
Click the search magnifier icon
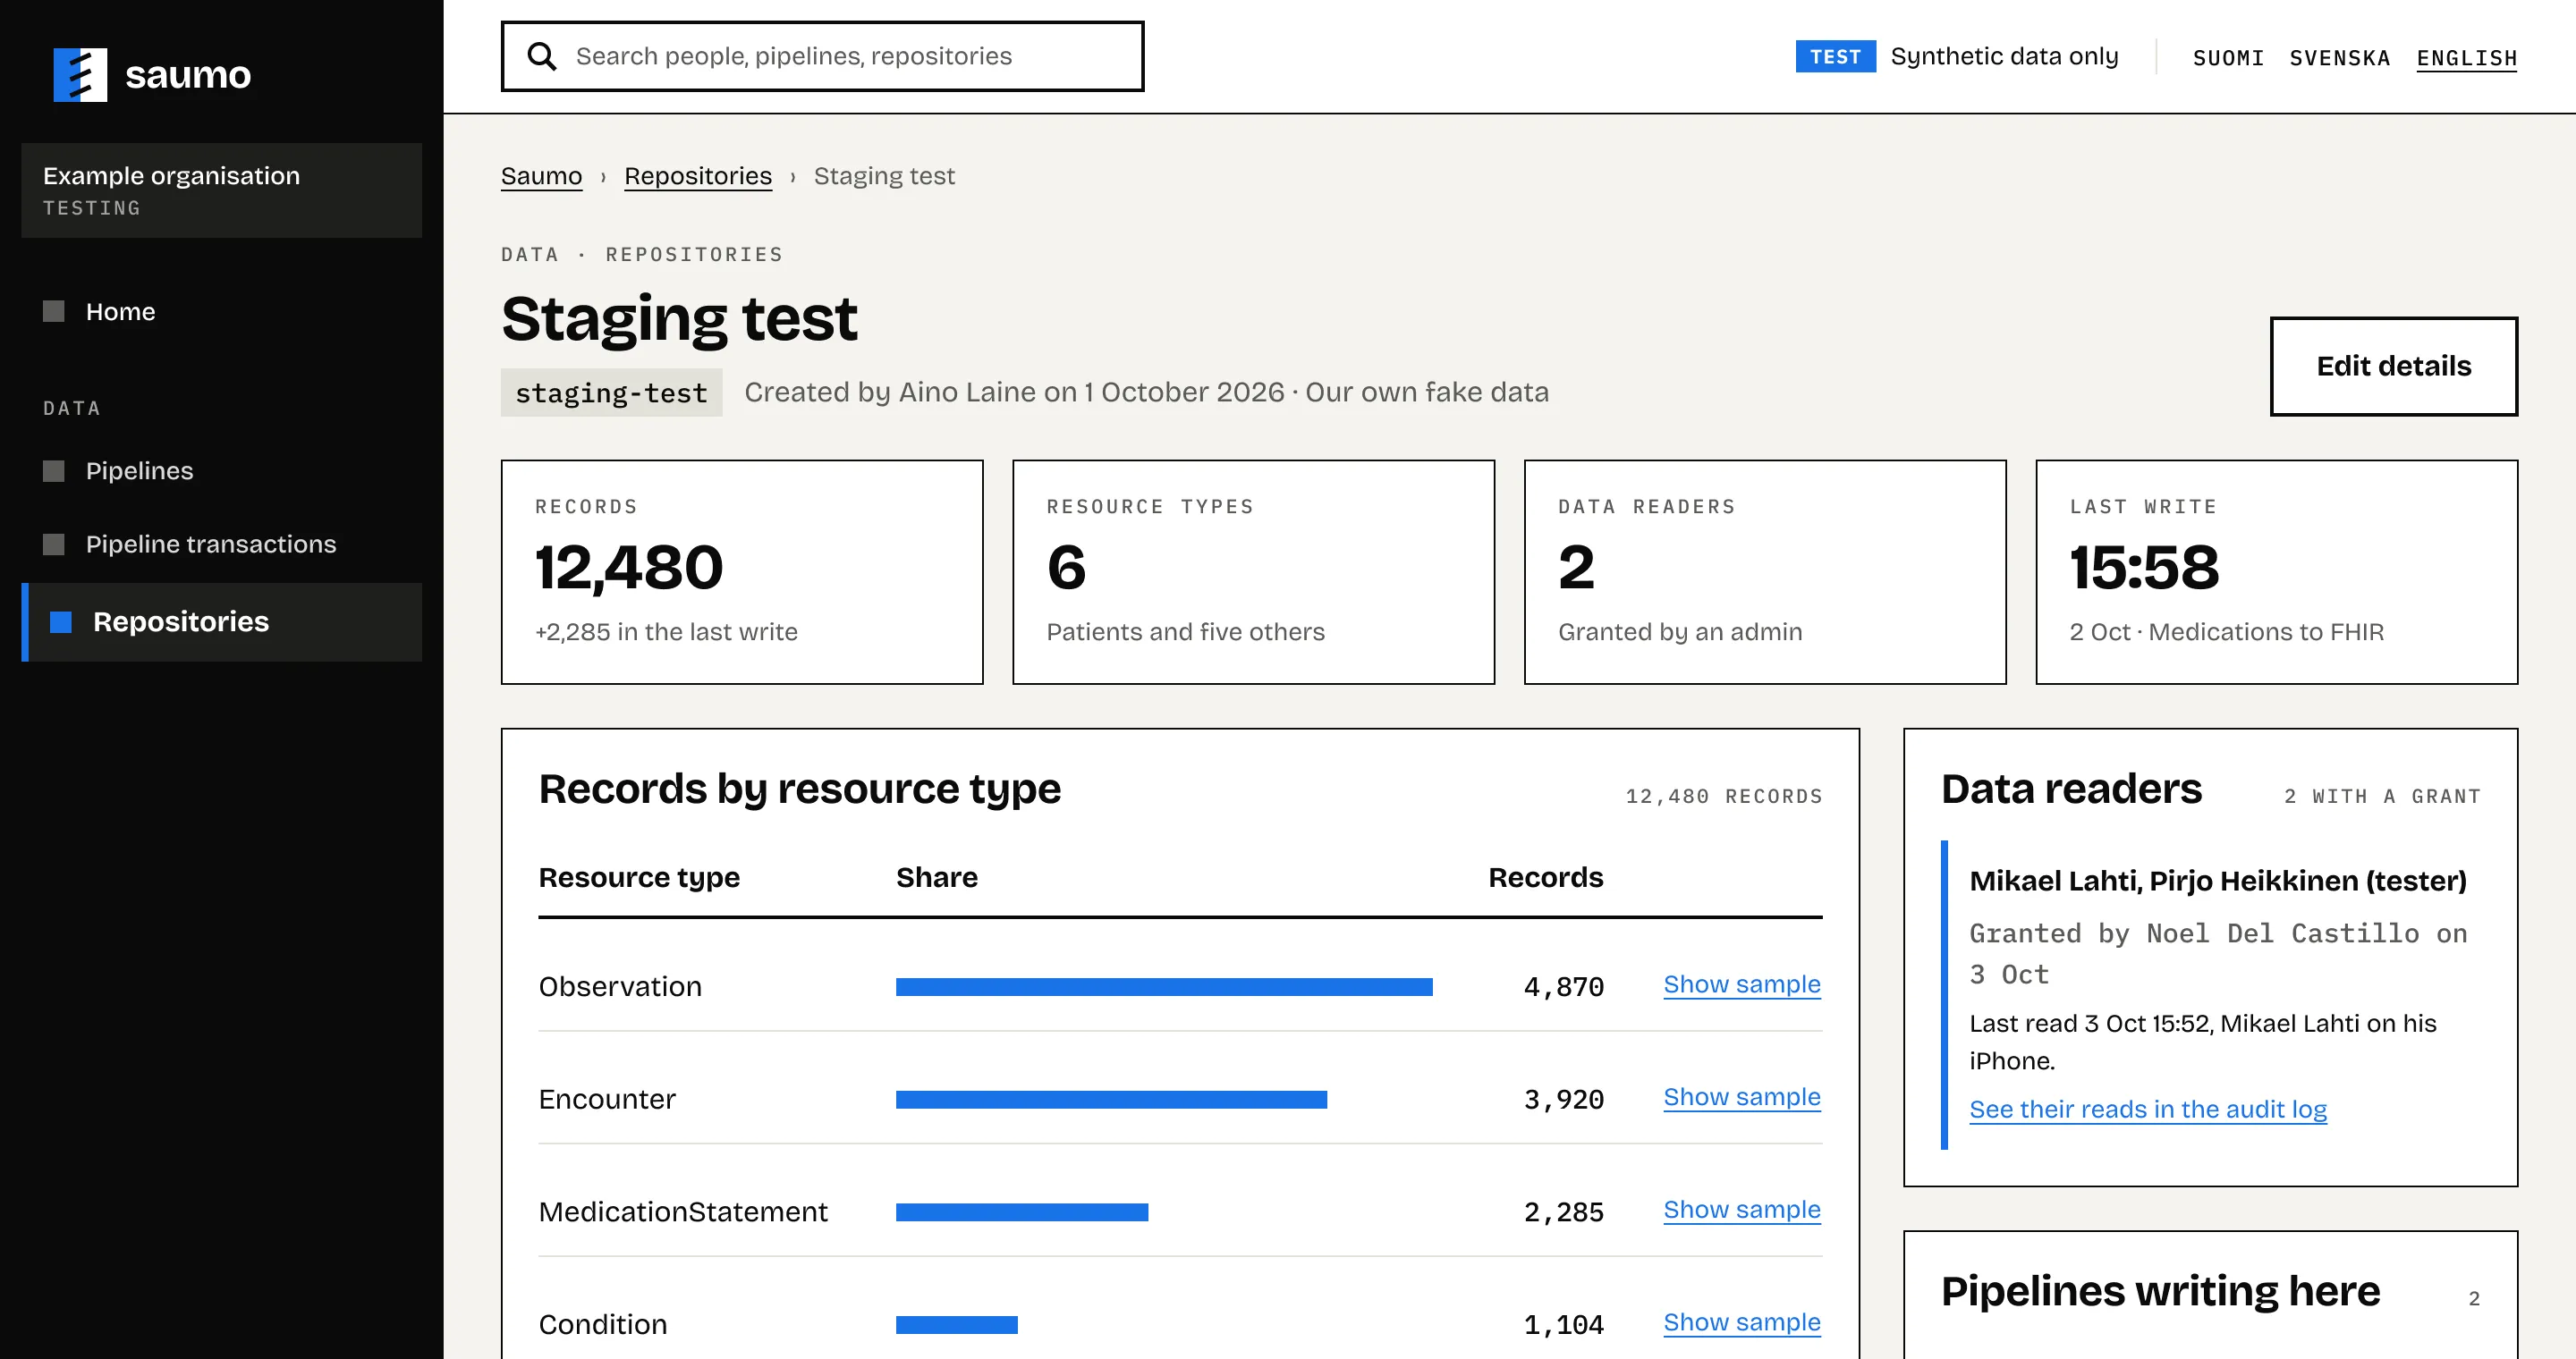541,56
